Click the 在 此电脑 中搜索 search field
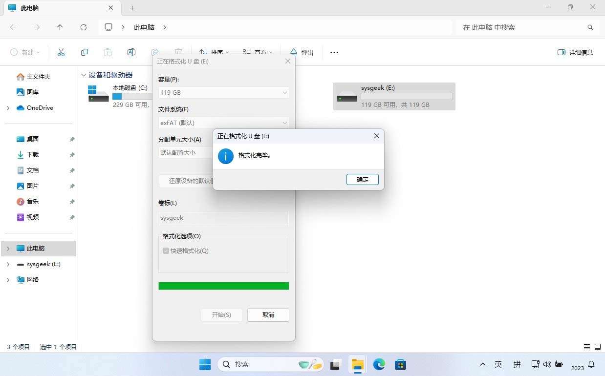The height and width of the screenshot is (376, 605). point(523,27)
